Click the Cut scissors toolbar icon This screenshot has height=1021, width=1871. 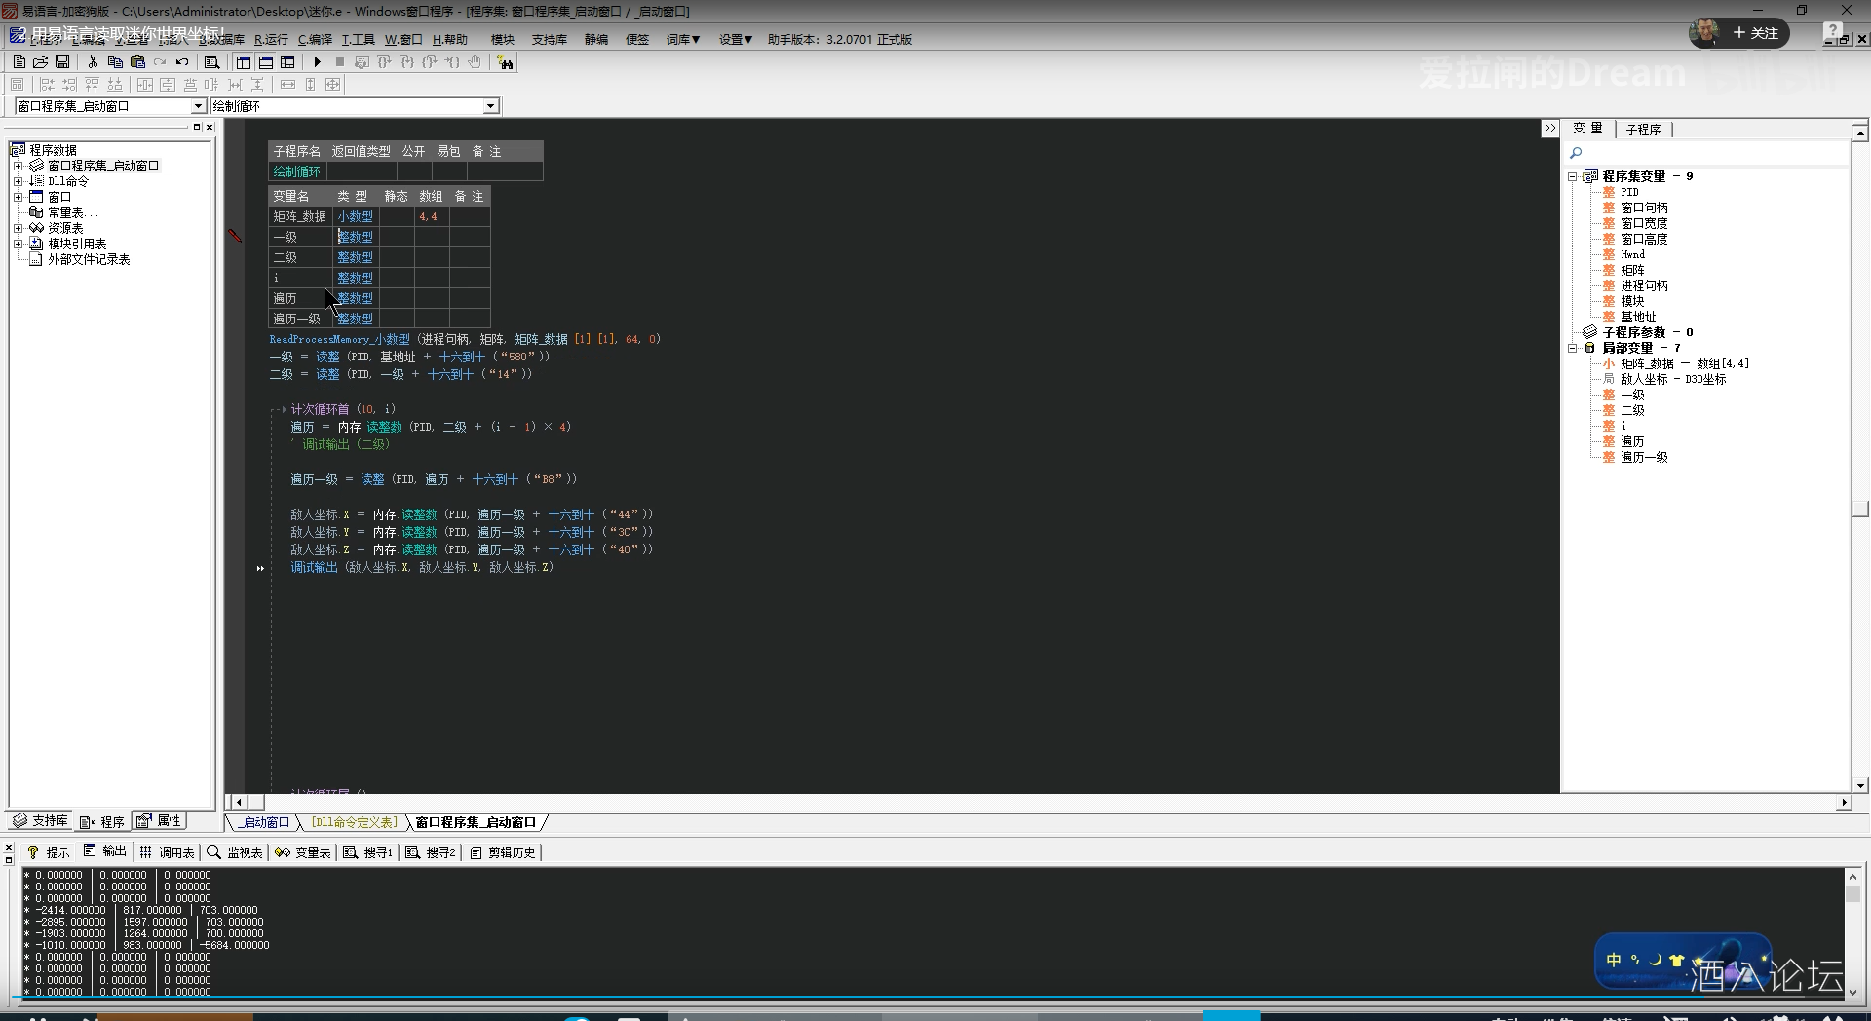pos(93,62)
